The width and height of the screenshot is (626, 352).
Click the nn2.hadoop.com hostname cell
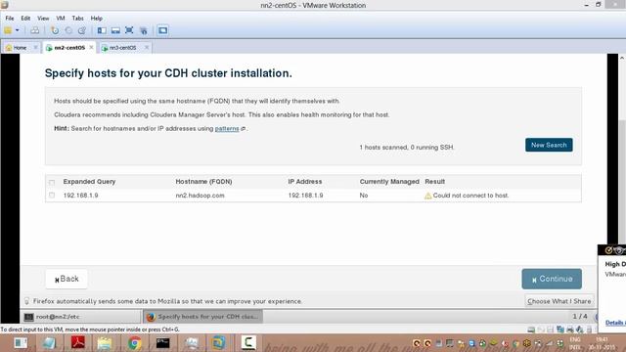(200, 196)
